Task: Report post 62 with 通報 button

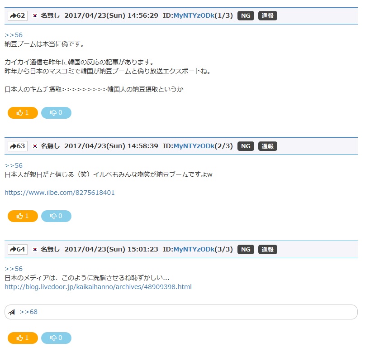Action: click(x=267, y=16)
